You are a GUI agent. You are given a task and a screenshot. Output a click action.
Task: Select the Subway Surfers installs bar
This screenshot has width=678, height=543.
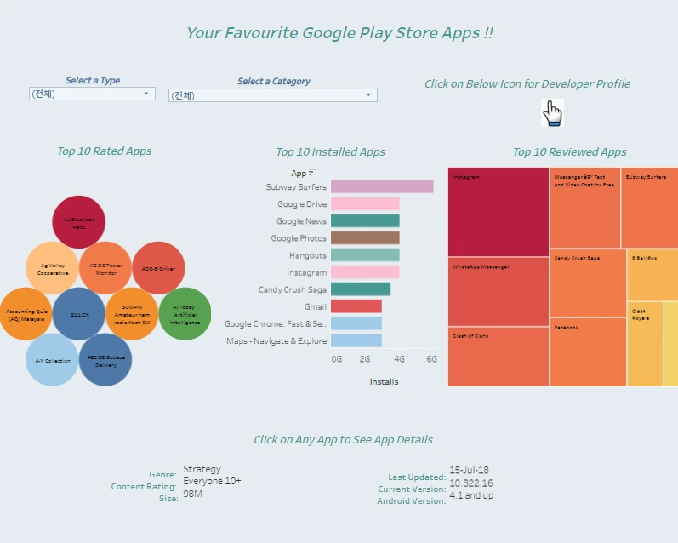point(382,186)
